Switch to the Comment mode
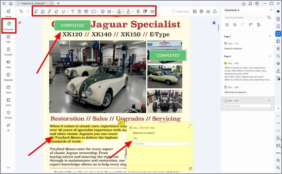 click(9, 26)
